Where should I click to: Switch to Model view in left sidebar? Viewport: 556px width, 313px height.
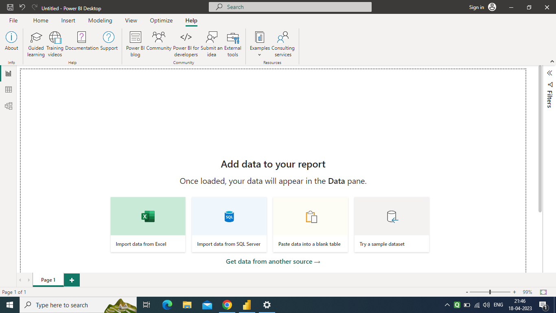[9, 106]
